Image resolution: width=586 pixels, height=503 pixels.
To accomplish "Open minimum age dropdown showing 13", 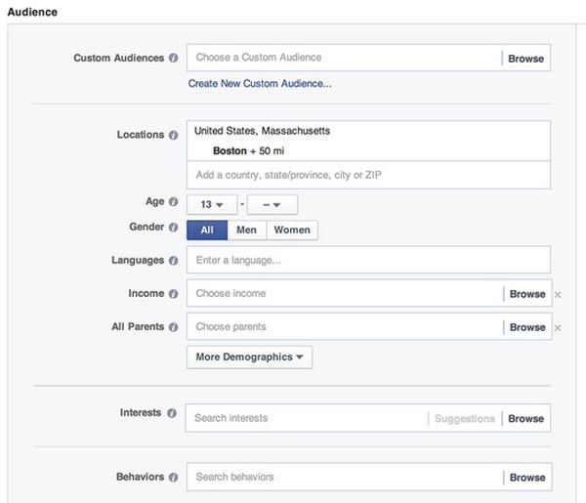I will pos(212,204).
